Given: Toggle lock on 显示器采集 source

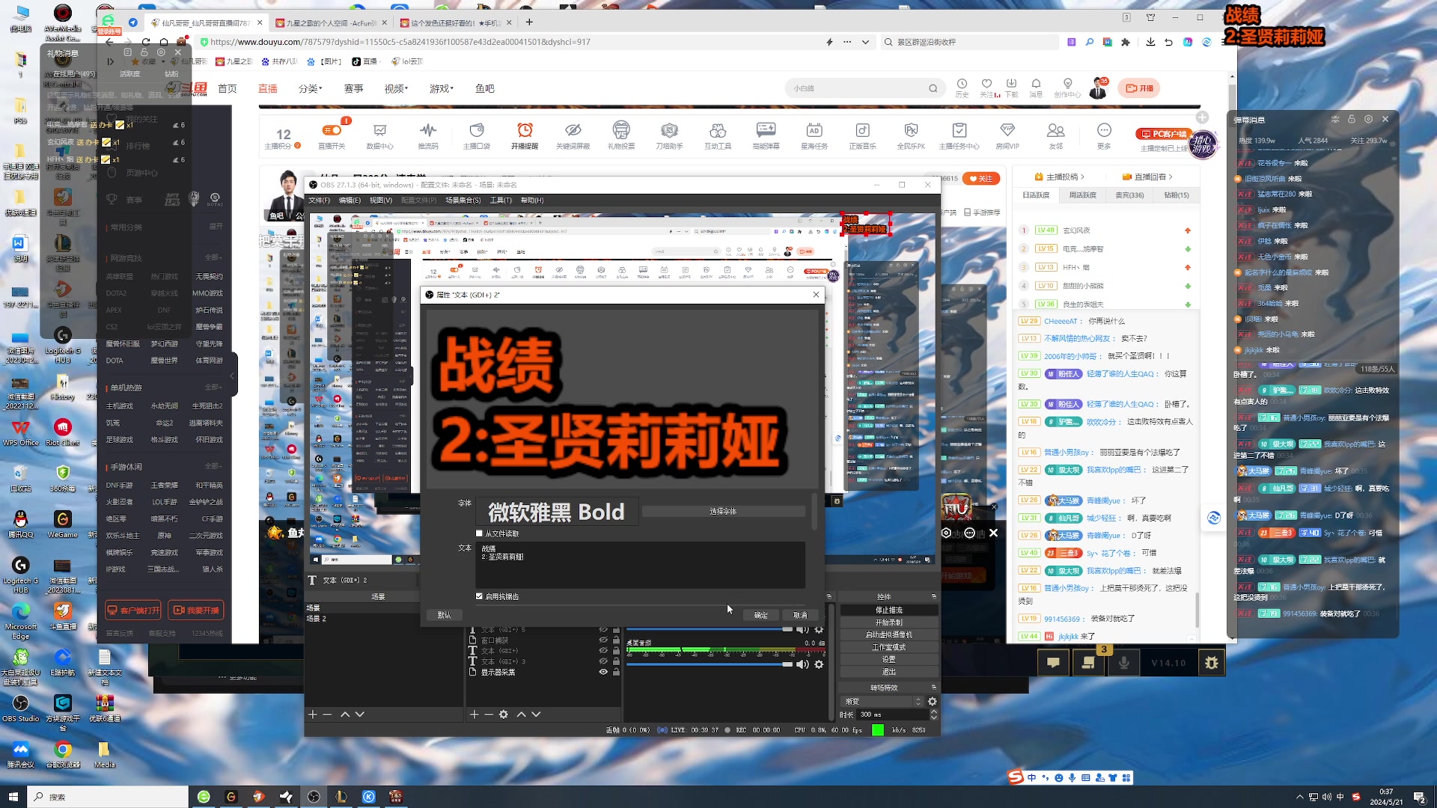Looking at the screenshot, I should tap(617, 672).
